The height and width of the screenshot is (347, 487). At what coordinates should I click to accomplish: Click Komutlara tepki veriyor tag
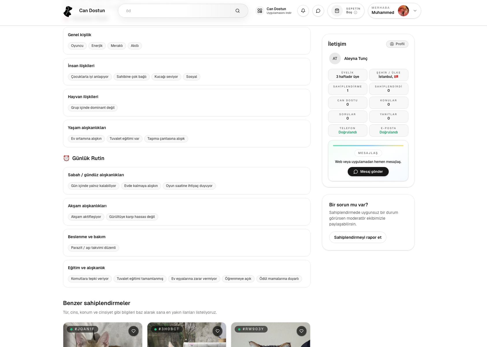(90, 279)
